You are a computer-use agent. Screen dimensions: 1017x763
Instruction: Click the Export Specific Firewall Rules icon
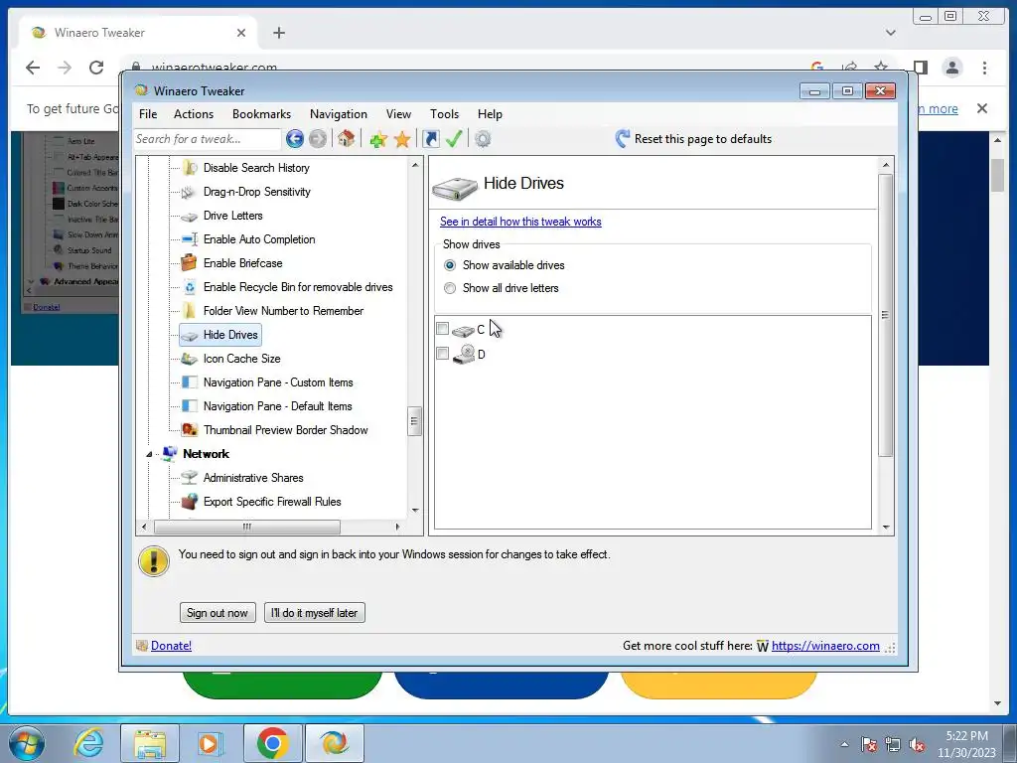point(190,502)
